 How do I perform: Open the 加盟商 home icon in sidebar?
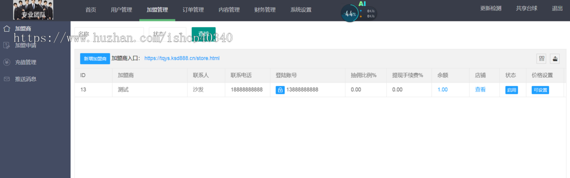pos(7,28)
